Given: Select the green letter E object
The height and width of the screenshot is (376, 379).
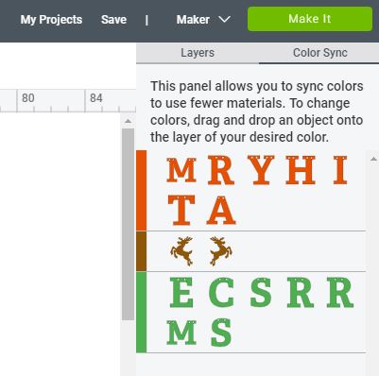Looking at the screenshot, I should pos(181,292).
